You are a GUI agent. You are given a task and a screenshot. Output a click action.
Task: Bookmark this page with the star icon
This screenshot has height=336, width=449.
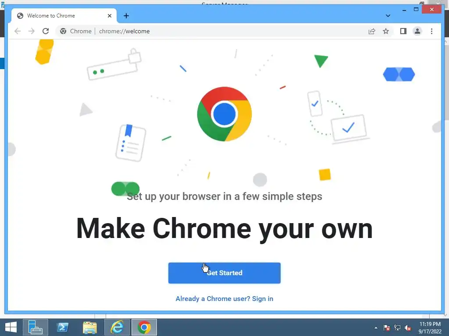(x=386, y=31)
